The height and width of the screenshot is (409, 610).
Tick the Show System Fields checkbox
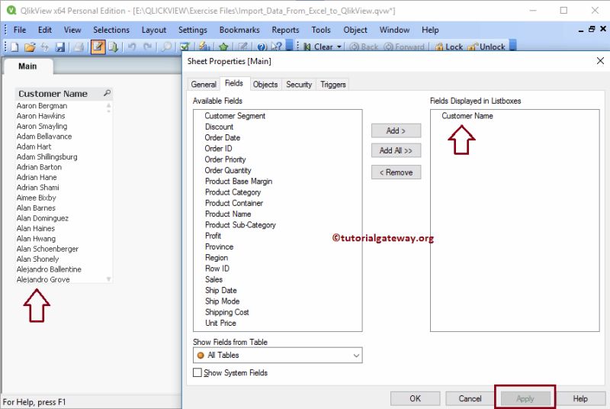(197, 373)
